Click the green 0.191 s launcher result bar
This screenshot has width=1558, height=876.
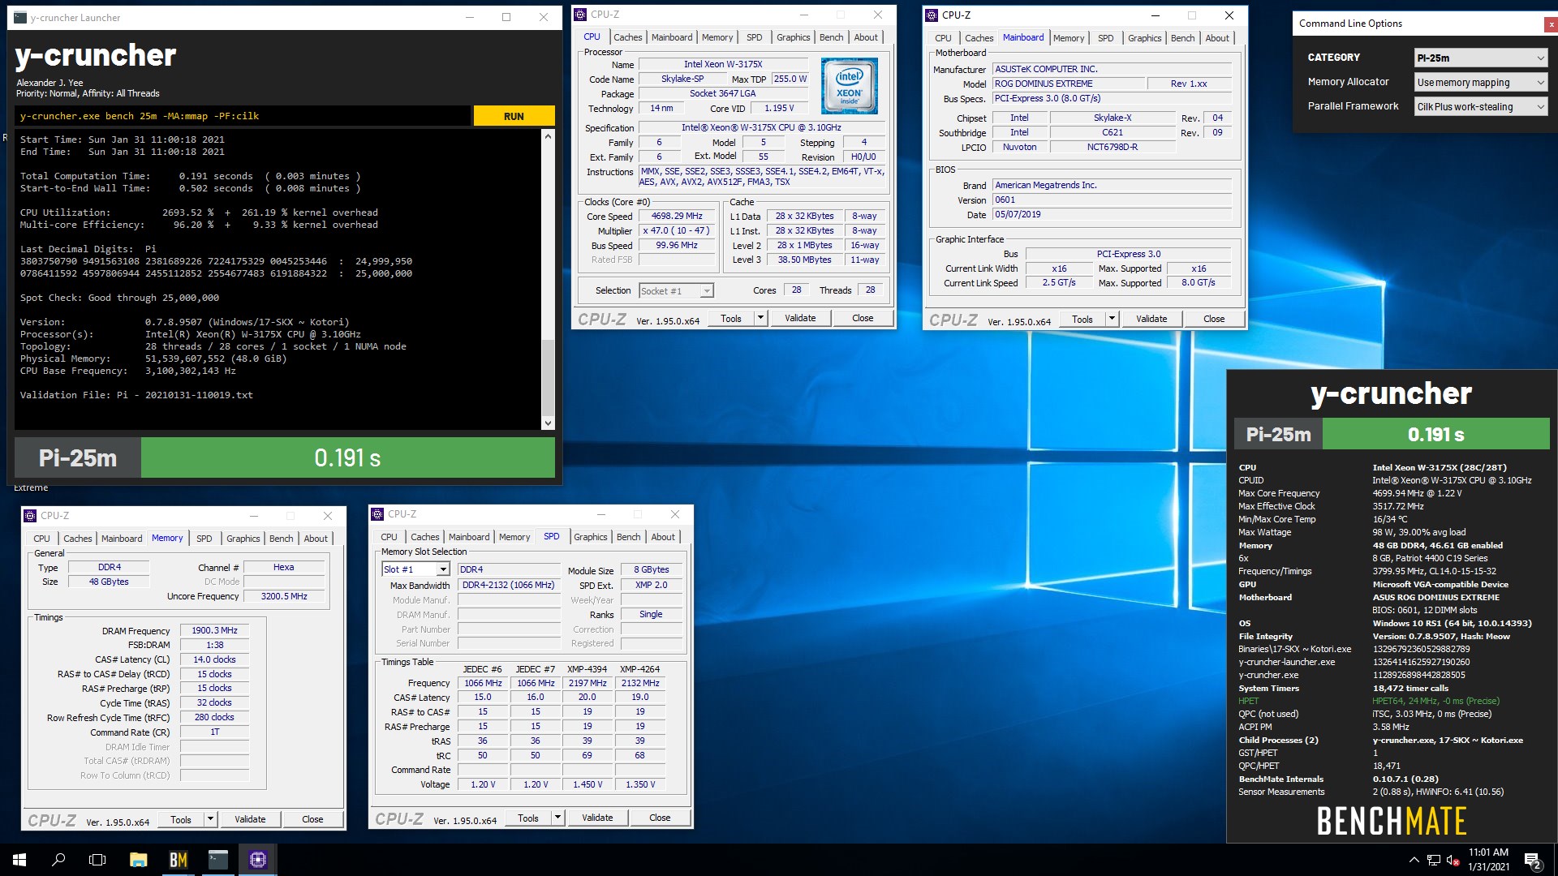point(347,458)
